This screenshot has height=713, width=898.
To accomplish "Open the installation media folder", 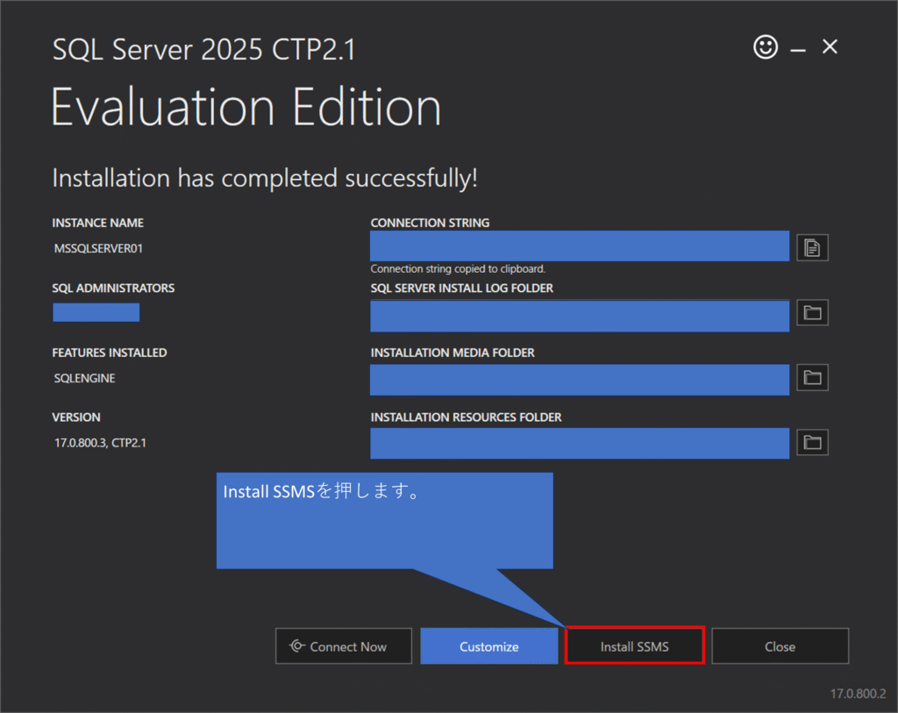I will [x=812, y=377].
